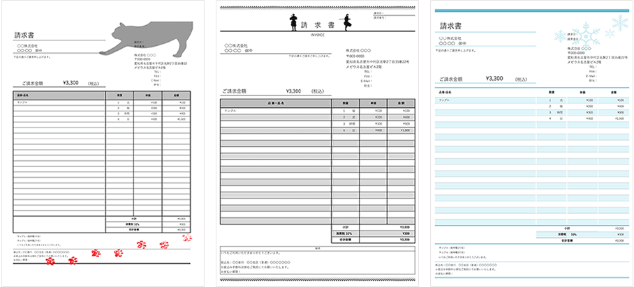Click the teal top border bar of snowflake invoice
Image resolution: width=634 pixels, height=287 pixels.
tap(530, 10)
